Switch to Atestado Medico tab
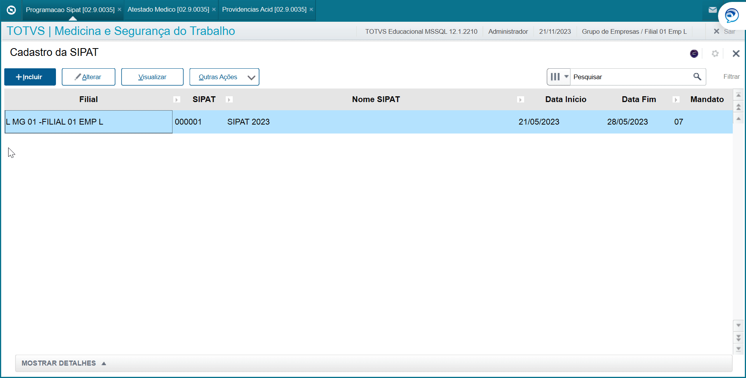 click(x=168, y=9)
